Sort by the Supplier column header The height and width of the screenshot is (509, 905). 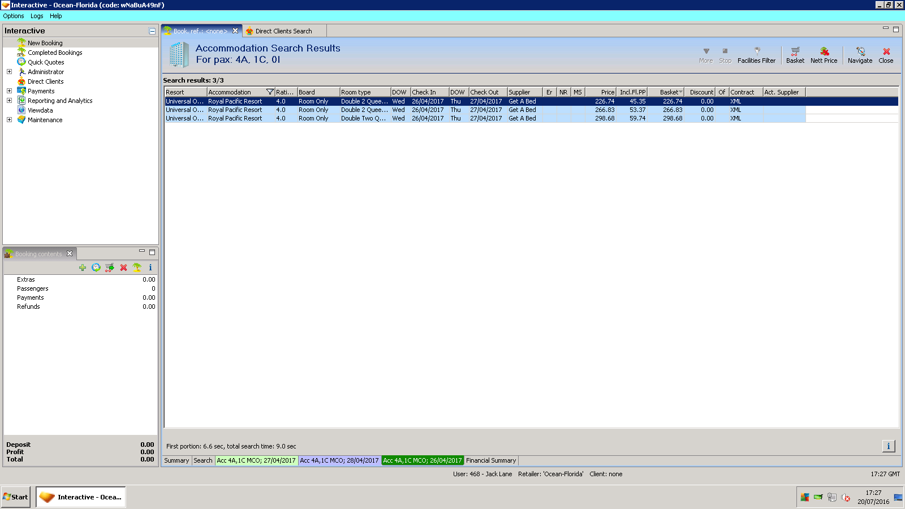click(x=524, y=92)
